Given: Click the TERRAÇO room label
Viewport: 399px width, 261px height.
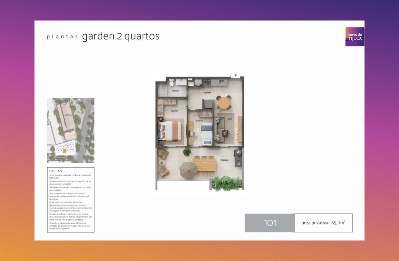Looking at the screenshot, I should point(224,160).
